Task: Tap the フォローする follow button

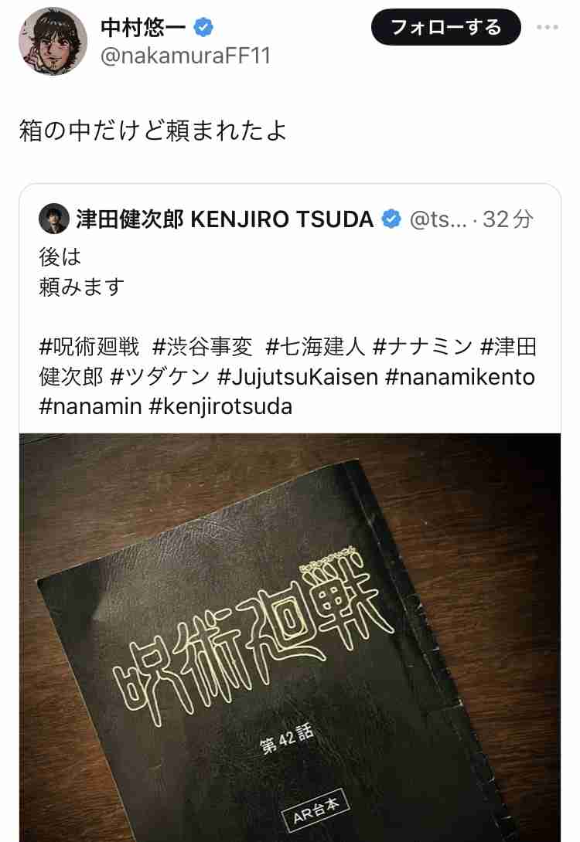Action: tap(445, 27)
